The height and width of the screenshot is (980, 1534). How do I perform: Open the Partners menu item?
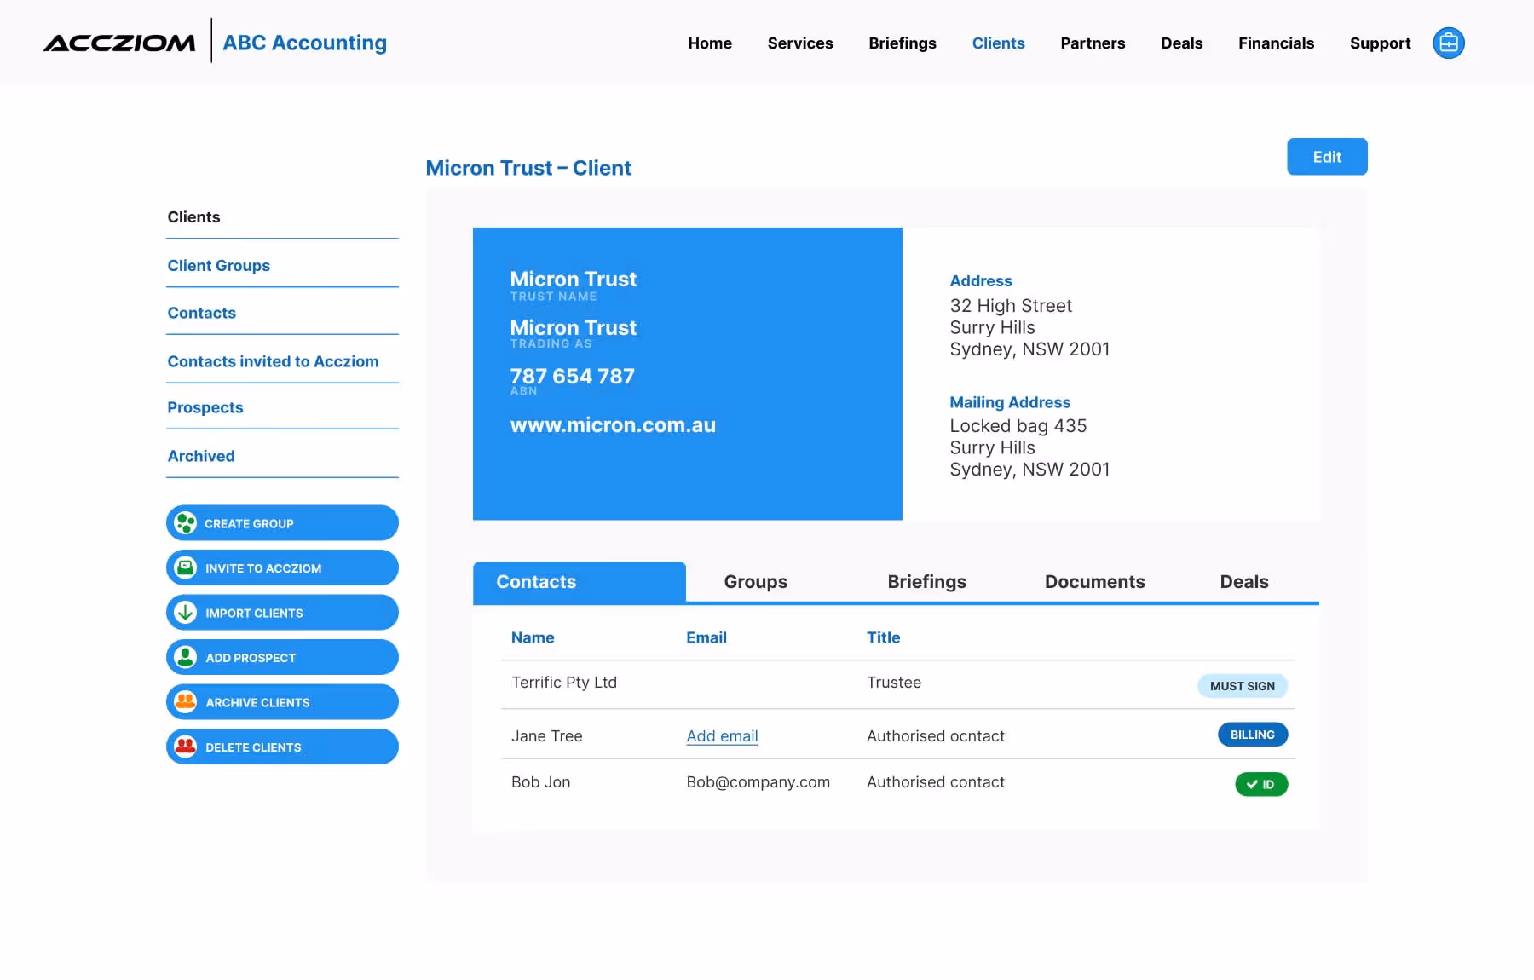(1093, 43)
